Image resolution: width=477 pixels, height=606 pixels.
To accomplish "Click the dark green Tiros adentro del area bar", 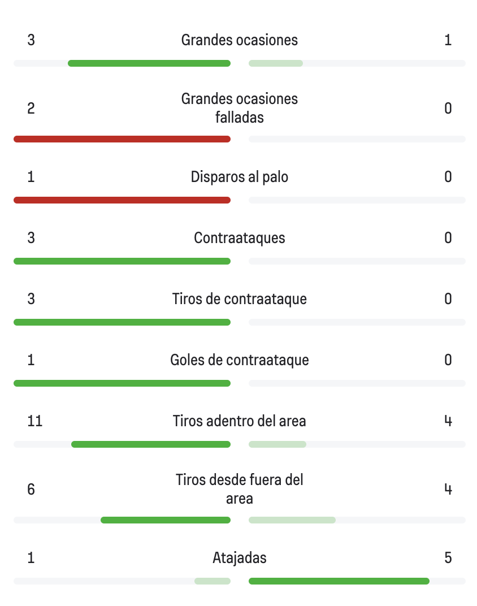I will 151,444.
